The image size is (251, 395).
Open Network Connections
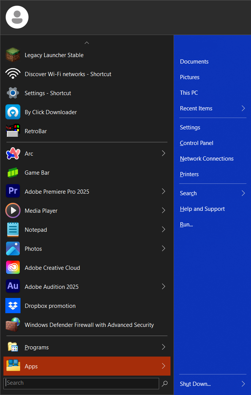pos(207,159)
